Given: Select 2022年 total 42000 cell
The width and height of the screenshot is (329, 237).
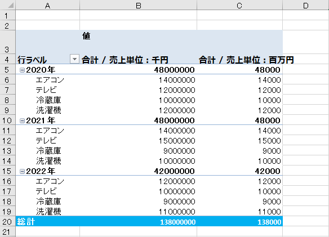Looking at the screenshot, I should tap(239, 171).
